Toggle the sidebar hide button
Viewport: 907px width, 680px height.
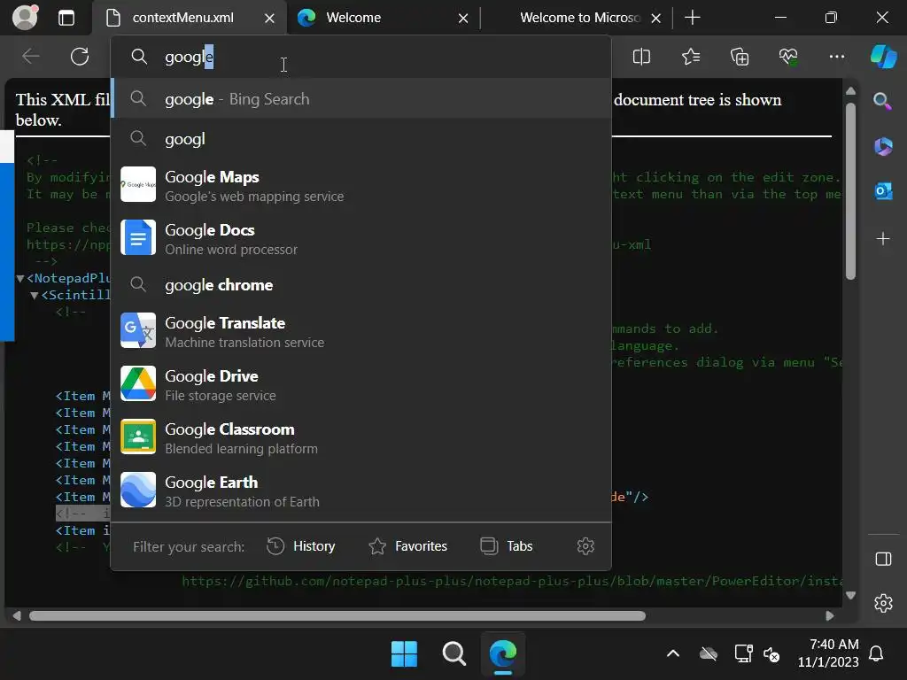click(883, 559)
